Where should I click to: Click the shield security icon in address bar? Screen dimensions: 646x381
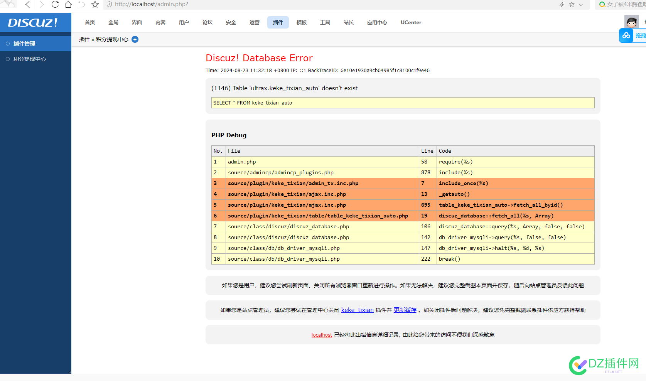pyautogui.click(x=109, y=5)
